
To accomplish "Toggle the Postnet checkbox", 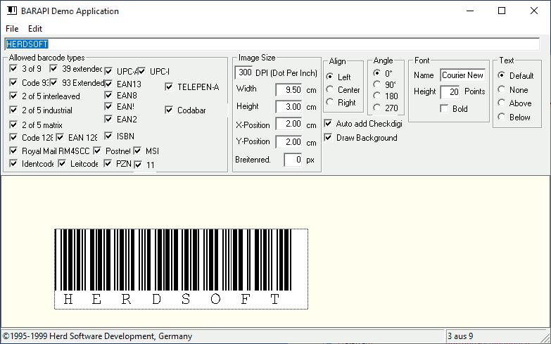I will [x=97, y=151].
